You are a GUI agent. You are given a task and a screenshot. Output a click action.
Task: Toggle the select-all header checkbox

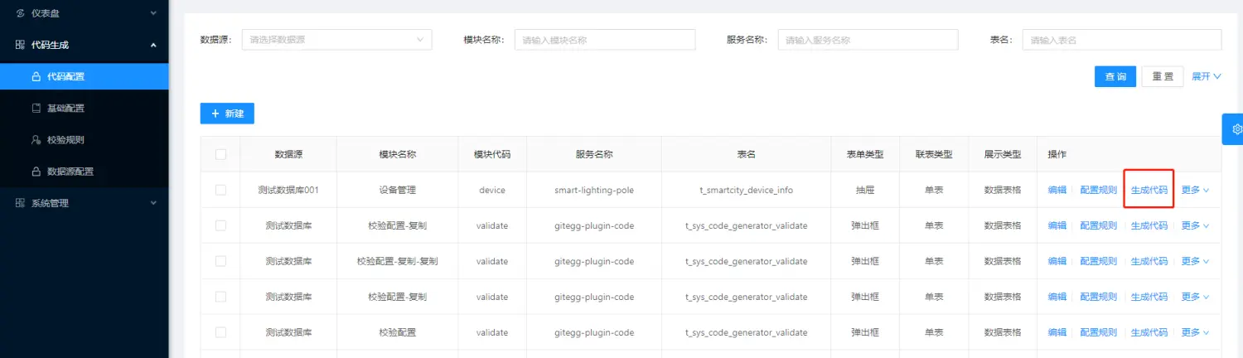(x=220, y=154)
